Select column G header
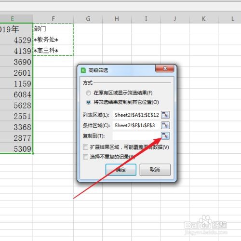Image resolution: width=241 pixels, height=241 pixels. click(x=88, y=19)
